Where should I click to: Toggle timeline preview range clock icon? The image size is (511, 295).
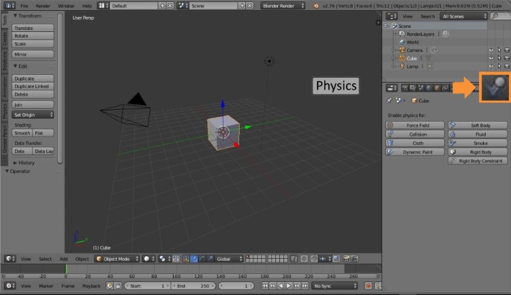[x=110, y=285]
